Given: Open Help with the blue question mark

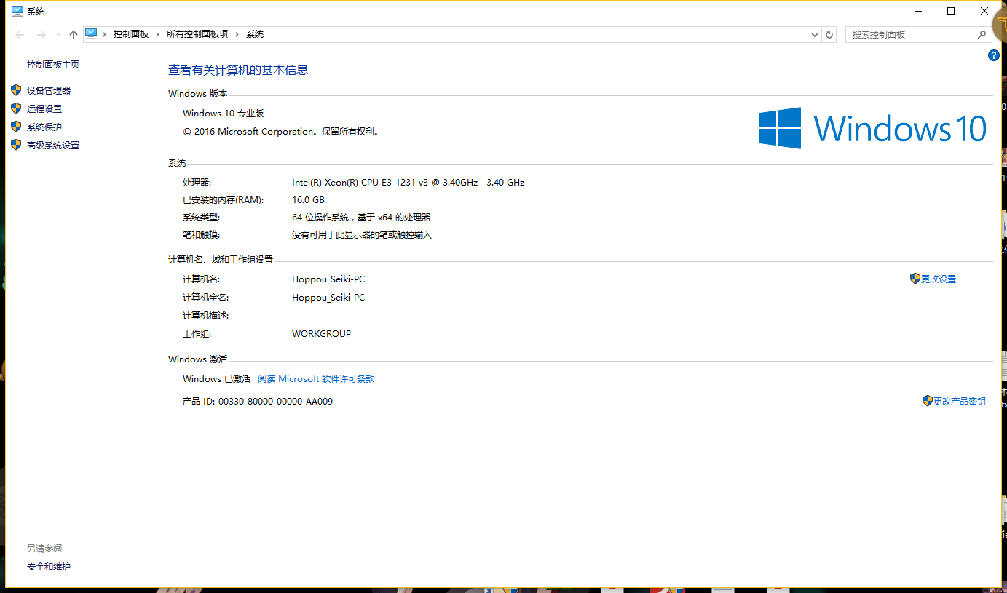Looking at the screenshot, I should [x=994, y=55].
